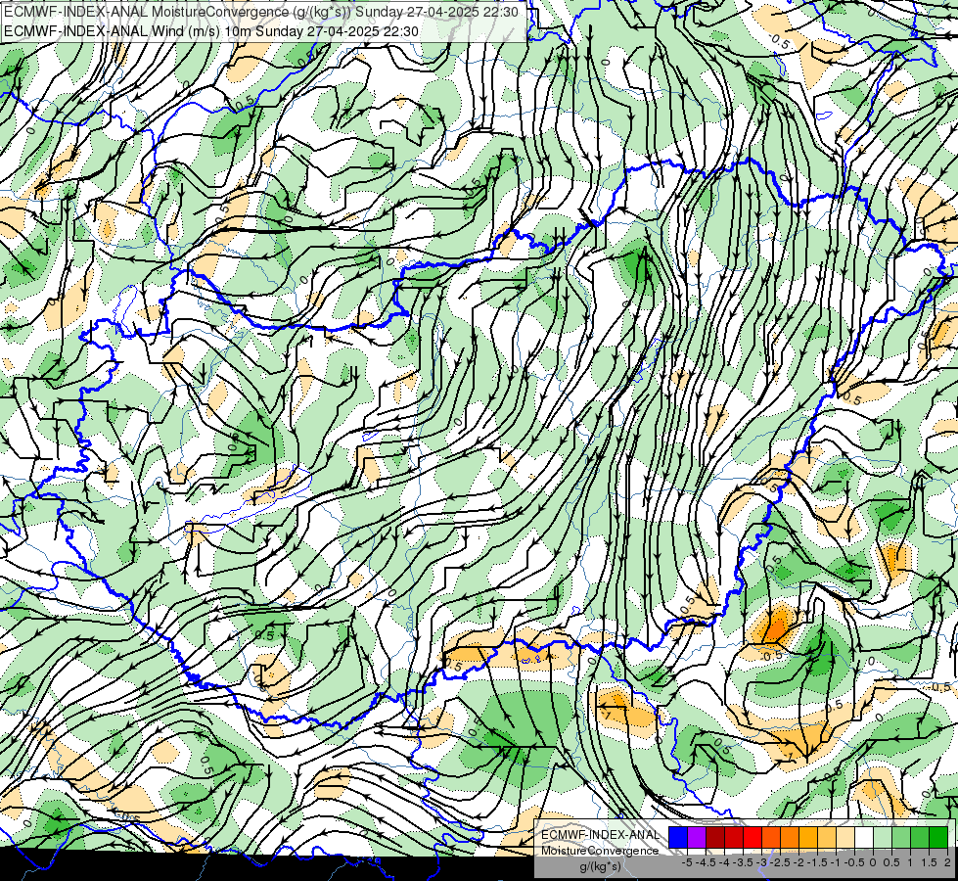Select the red-orange swatch between -3 and -2.5
Viewport: 958px width, 881px height.
pyautogui.click(x=771, y=837)
